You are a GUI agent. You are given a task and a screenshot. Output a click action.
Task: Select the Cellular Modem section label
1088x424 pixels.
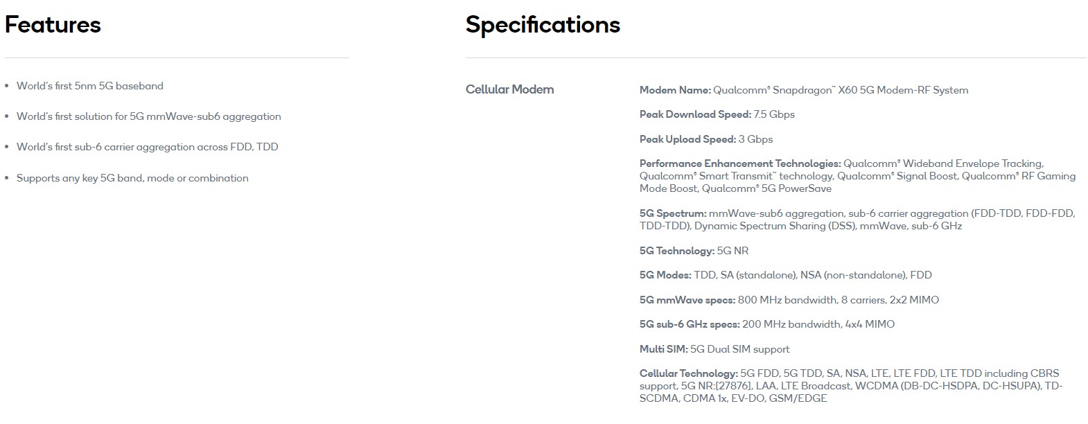pos(509,89)
